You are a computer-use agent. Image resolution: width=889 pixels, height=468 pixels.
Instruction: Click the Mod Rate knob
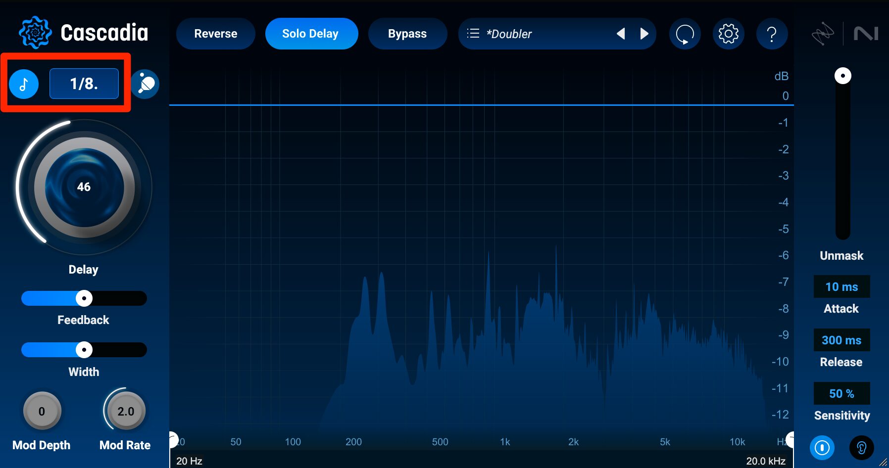point(126,411)
